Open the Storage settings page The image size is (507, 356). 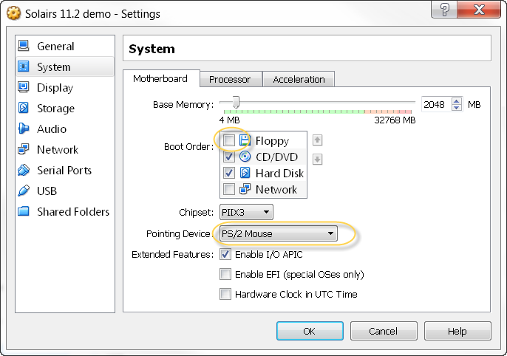pyautogui.click(x=65, y=108)
